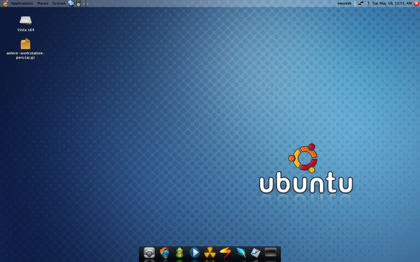This screenshot has width=420, height=262.
Task: Open the Applications menu
Action: point(22,3)
